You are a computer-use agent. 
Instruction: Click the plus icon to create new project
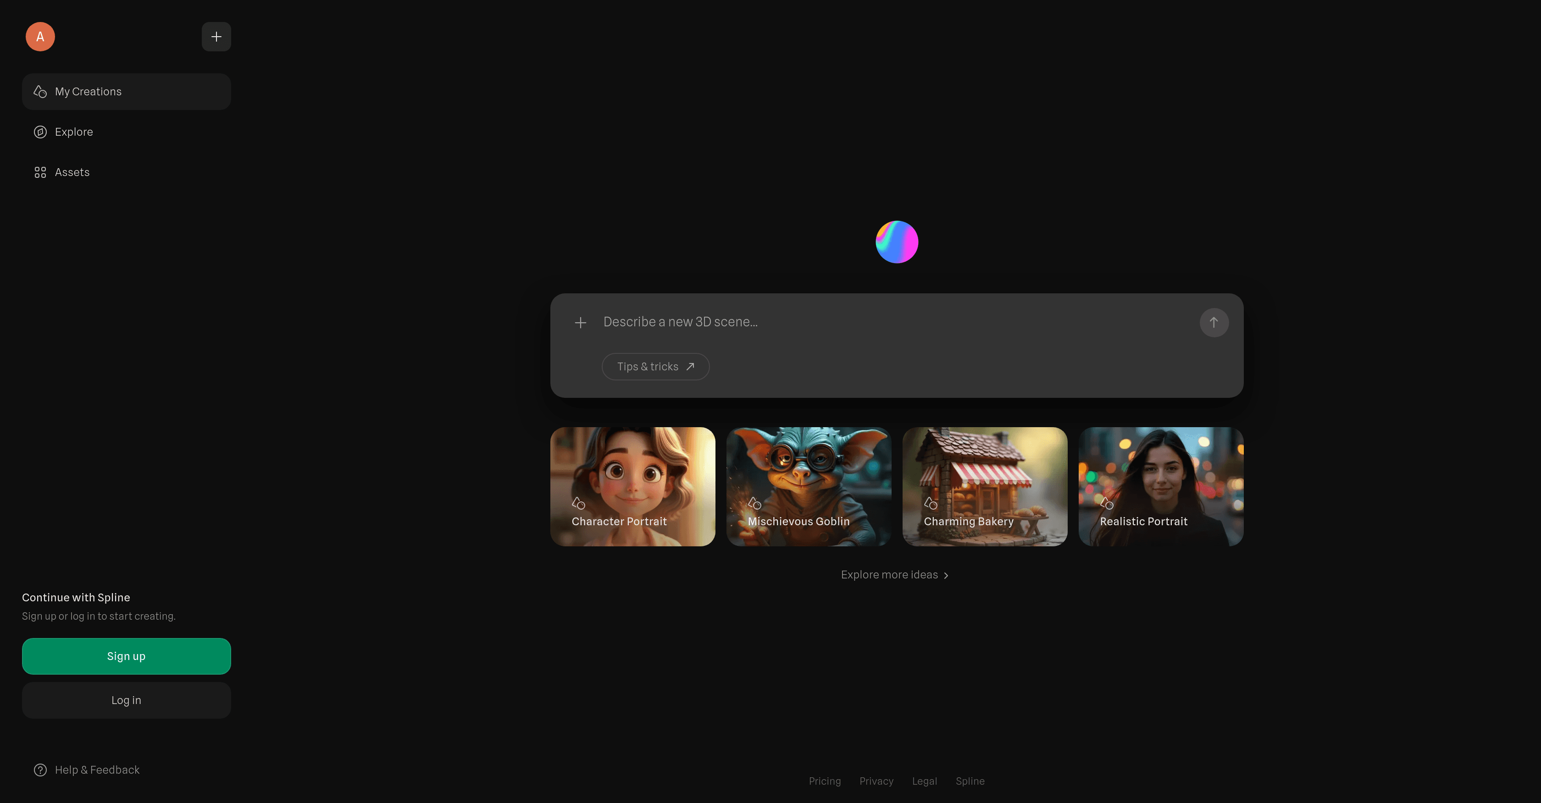tap(216, 37)
